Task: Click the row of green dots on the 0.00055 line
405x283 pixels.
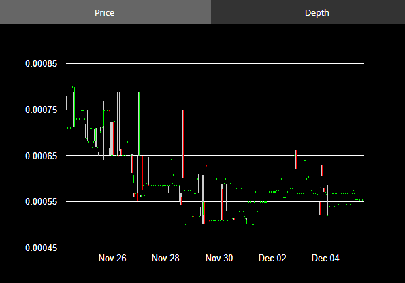Action: point(258,202)
